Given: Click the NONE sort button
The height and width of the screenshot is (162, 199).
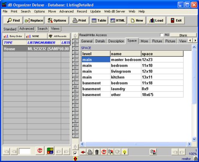Looking at the screenshot, I should point(36,36).
